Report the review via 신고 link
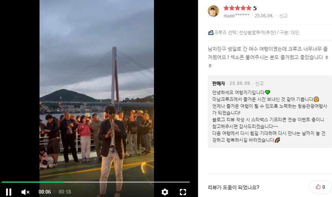This screenshot has width=332, height=197. 283,16
